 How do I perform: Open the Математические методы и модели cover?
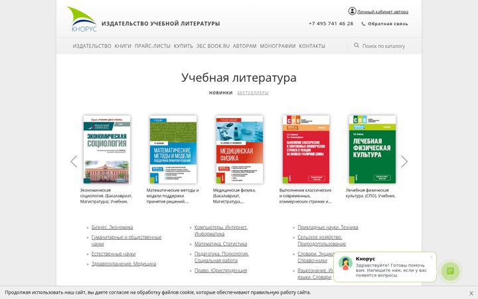[173, 149]
